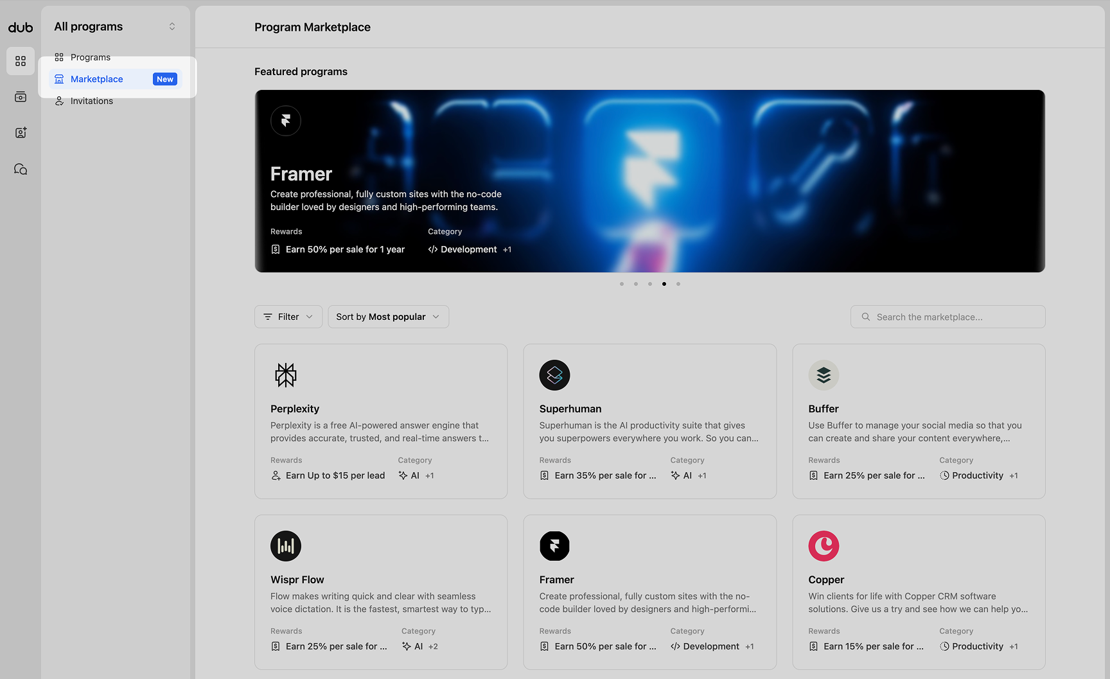Screen dimensions: 1110x679
Task: Open the messages chat icon in sidebar
Action: [20, 168]
